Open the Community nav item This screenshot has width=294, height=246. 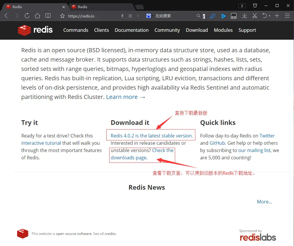167,30
